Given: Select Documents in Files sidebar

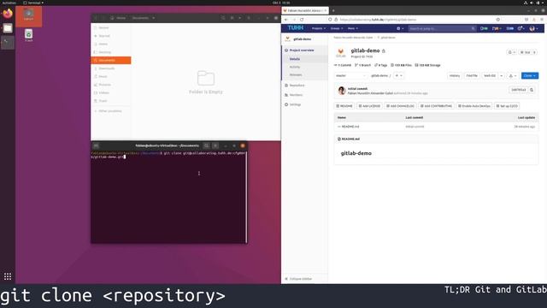Looking at the screenshot, I should click(111, 61).
